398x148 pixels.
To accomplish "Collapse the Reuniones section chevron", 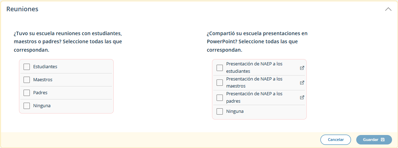I will point(388,9).
